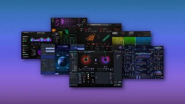Image resolution: width=185 pixels, height=104 pixels.
Task: Click the NOVUM plugin title
Action: pos(41,33)
